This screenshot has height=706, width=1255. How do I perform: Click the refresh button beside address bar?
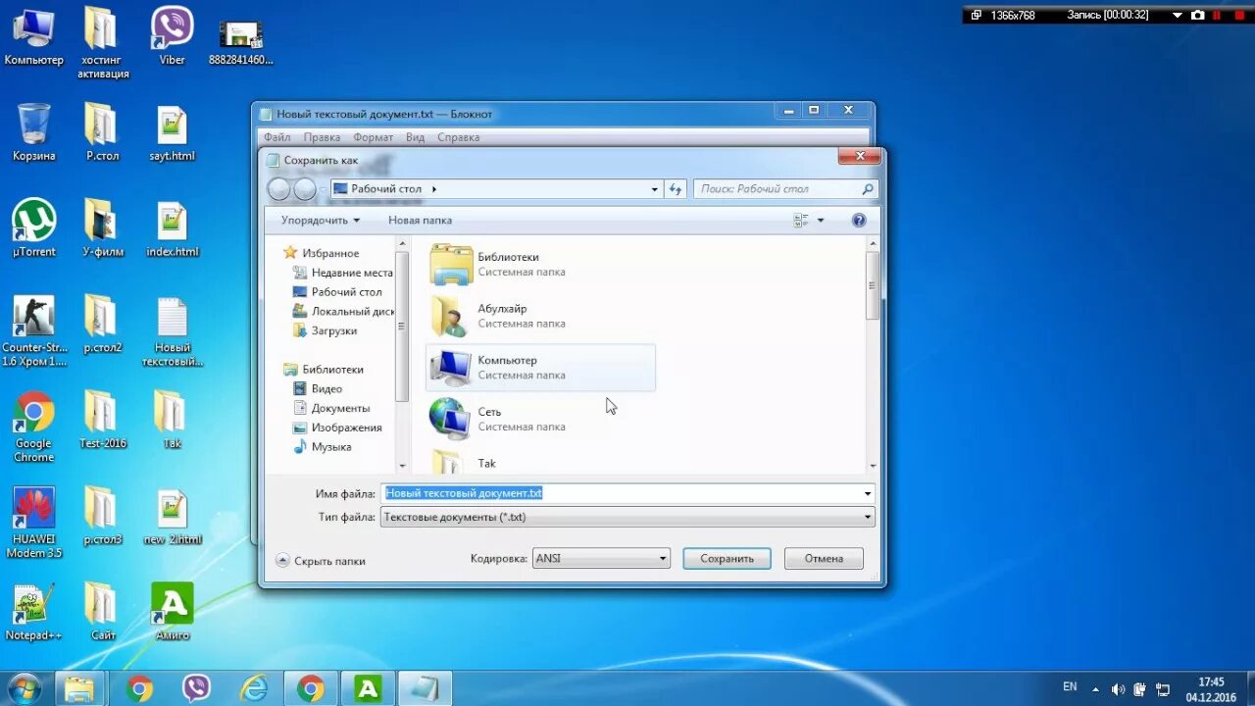click(676, 189)
